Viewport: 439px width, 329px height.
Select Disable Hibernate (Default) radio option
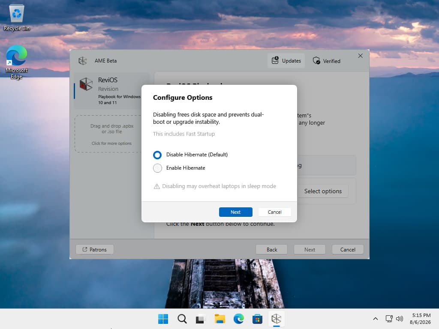pos(157,155)
